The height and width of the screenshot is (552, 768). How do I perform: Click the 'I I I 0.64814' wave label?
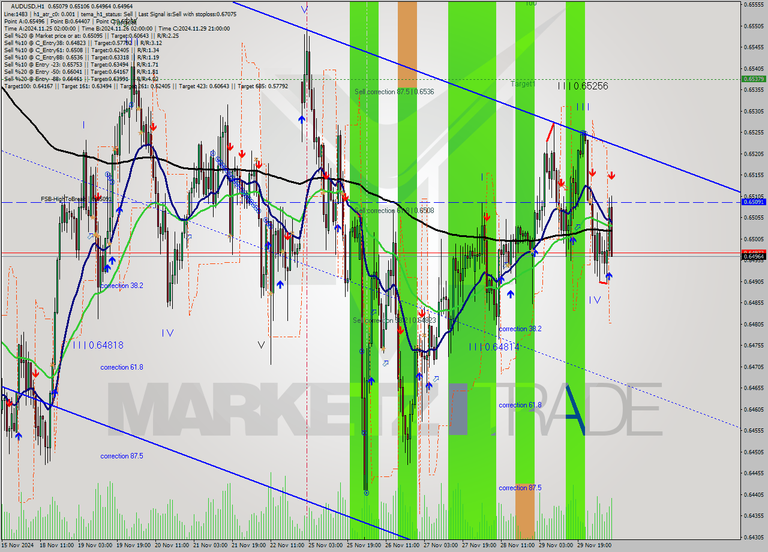pyautogui.click(x=494, y=347)
